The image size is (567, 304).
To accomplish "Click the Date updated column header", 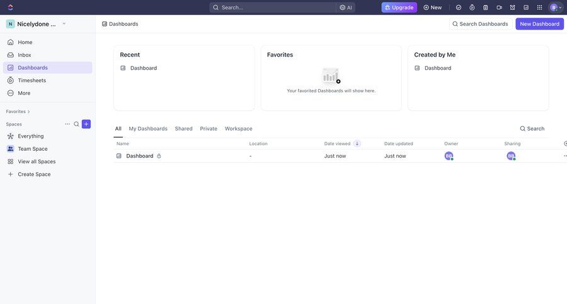I will coord(399,144).
